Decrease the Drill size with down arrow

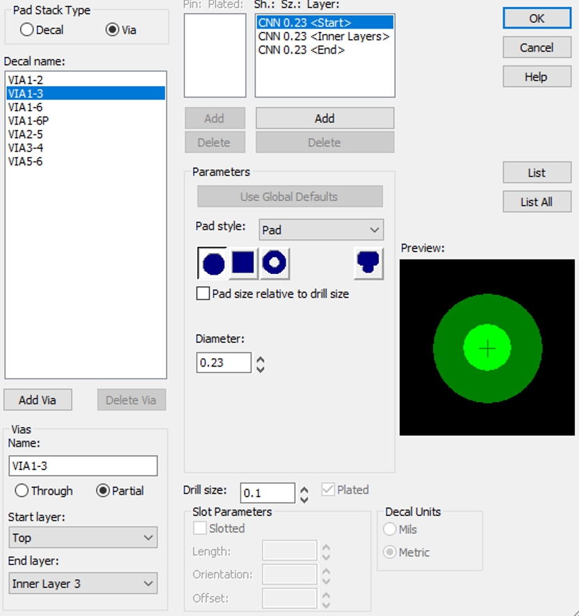click(x=304, y=499)
